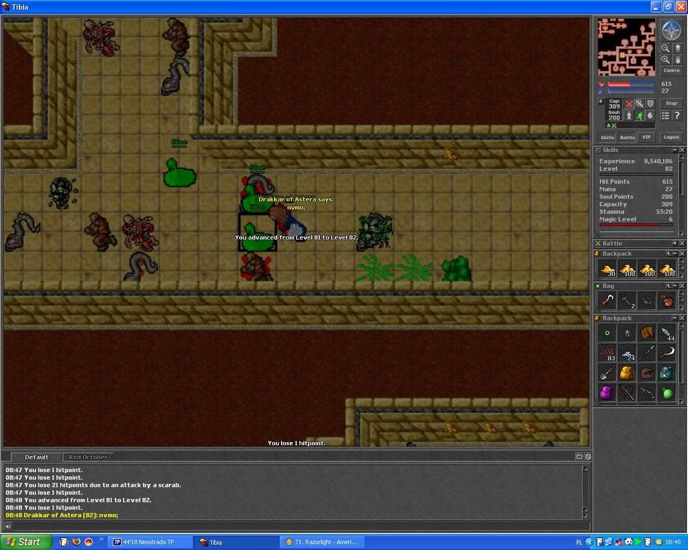688x550 pixels.
Task: Select the 30 gold coins stack
Action: click(607, 269)
